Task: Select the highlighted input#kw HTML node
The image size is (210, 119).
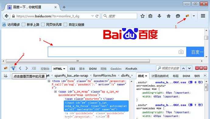Action: coord(96,106)
